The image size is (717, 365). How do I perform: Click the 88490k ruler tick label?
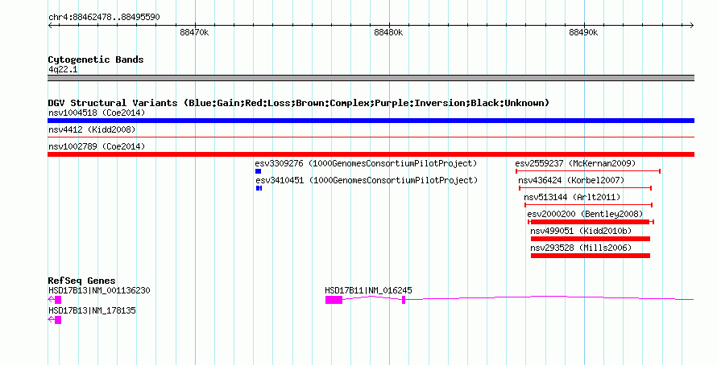tap(583, 32)
